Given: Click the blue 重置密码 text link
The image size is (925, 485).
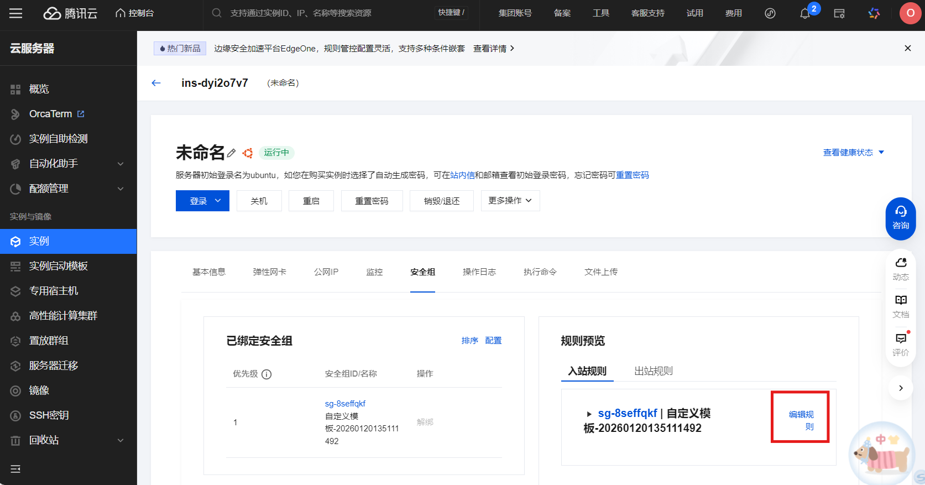Looking at the screenshot, I should click(x=633, y=175).
